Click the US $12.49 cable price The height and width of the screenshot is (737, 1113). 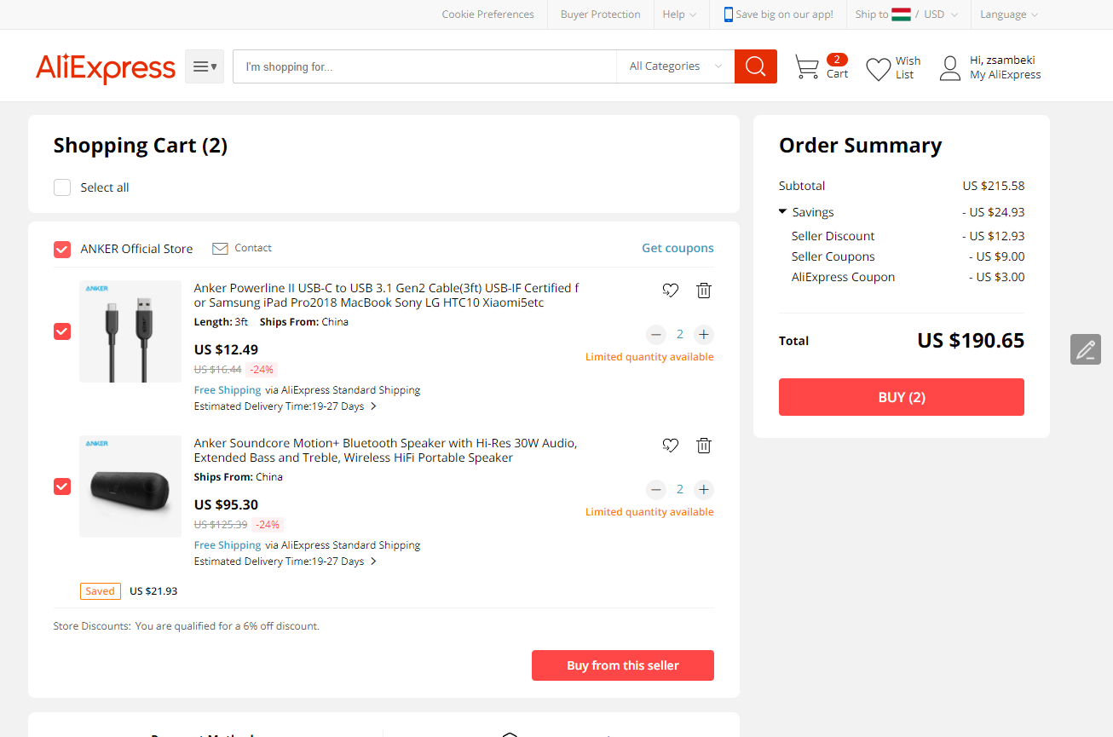(226, 349)
